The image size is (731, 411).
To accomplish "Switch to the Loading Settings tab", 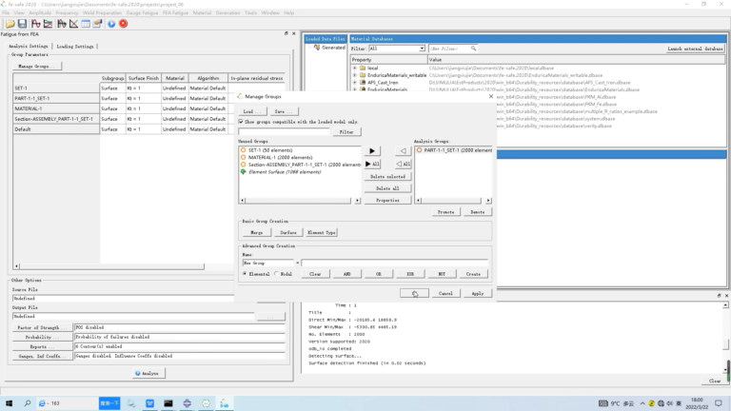I will pyautogui.click(x=75, y=47).
